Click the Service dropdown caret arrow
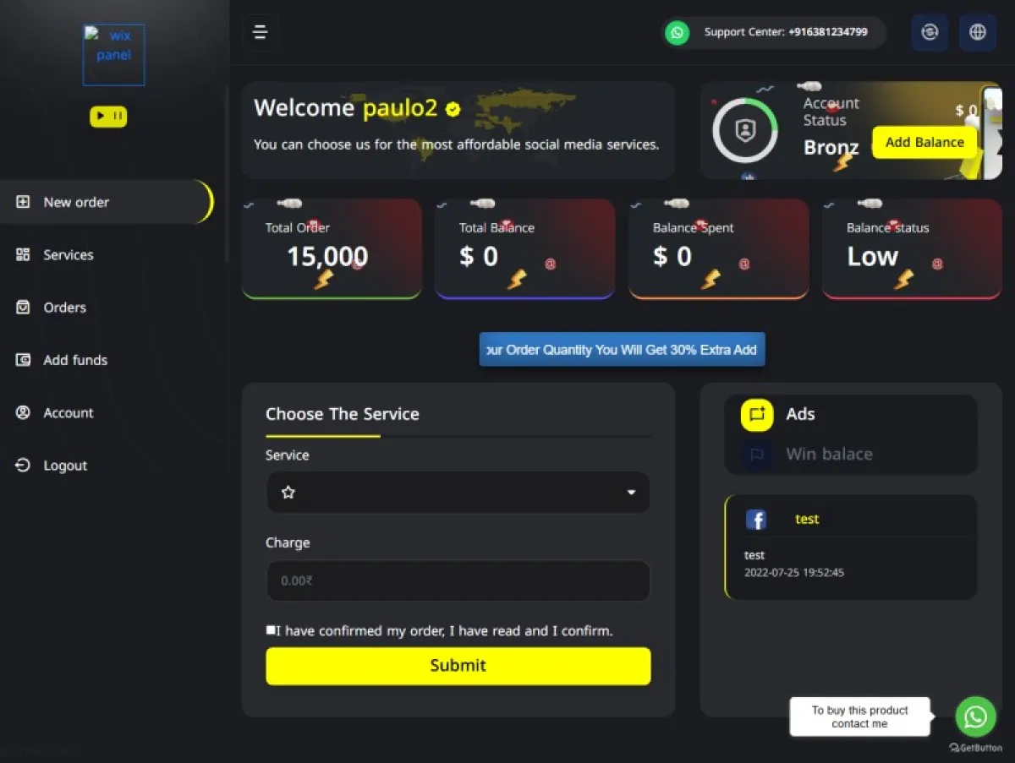This screenshot has height=763, width=1015. point(631,493)
